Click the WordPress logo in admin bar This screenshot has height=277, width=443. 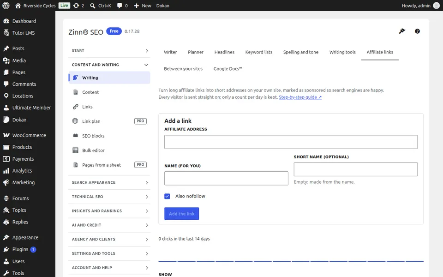point(6,6)
